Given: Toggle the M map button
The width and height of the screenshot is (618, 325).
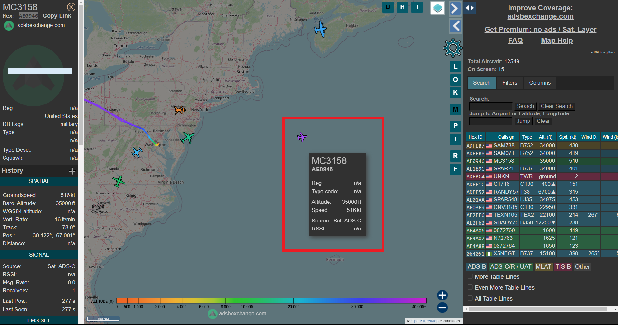Looking at the screenshot, I should click(x=455, y=109).
